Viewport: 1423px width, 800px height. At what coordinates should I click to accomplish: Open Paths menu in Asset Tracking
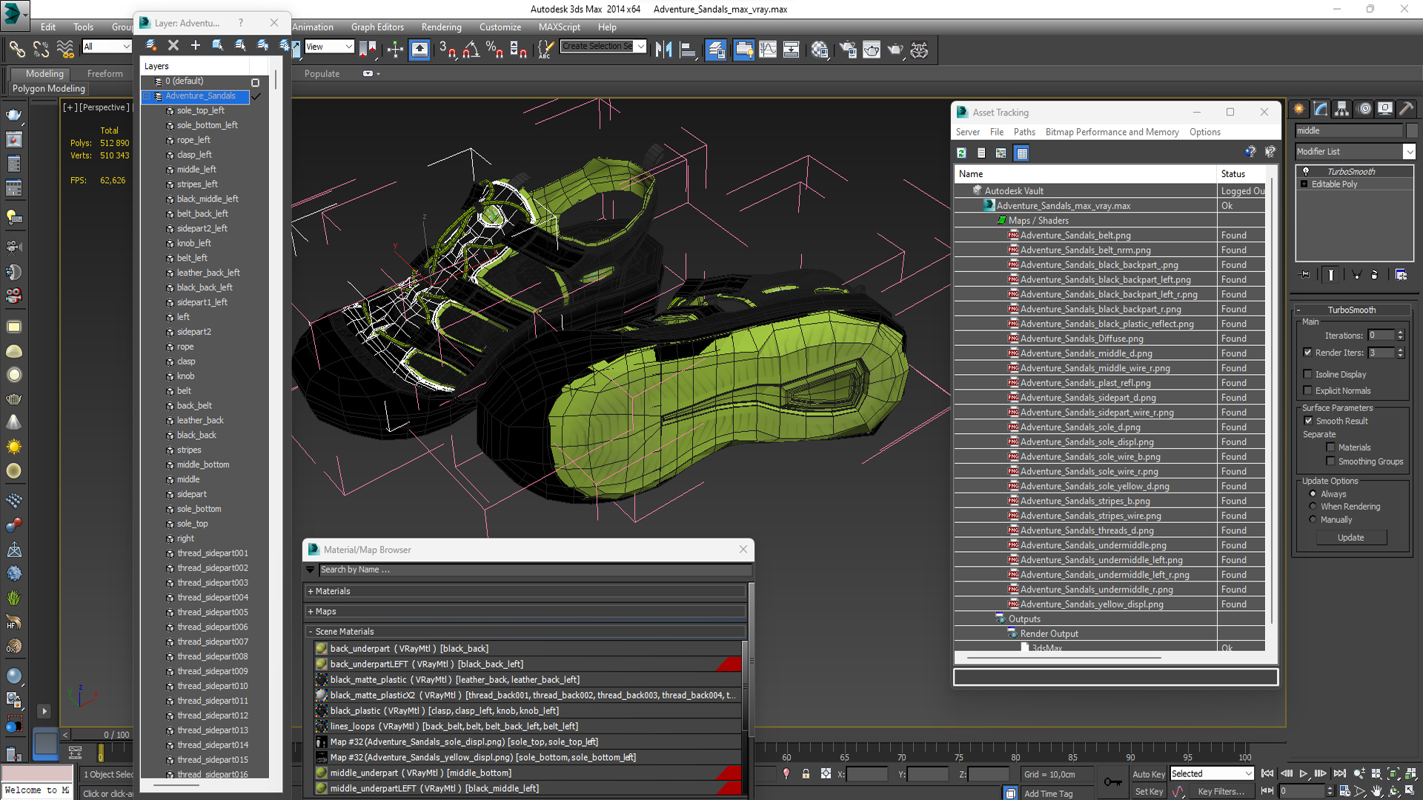(x=1024, y=132)
